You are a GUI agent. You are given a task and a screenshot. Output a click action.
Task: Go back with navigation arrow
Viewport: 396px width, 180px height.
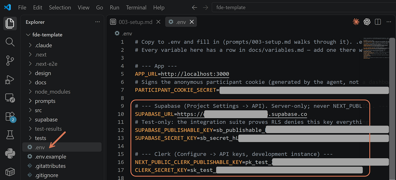[194, 8]
